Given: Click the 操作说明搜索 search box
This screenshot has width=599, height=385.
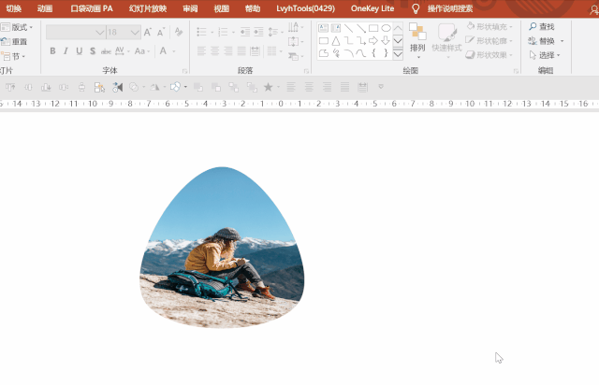Looking at the screenshot, I should [450, 8].
